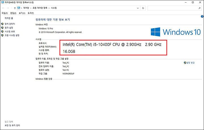Click shield icon beside 장치 관리자
Viewport: 204px width, 130px height.
click(x=2, y=24)
